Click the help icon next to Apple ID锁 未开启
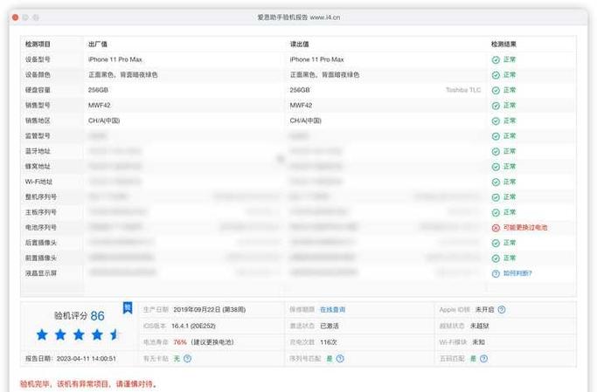 point(502,309)
